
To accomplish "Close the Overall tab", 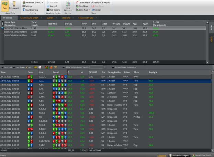I will tap(56, 18).
